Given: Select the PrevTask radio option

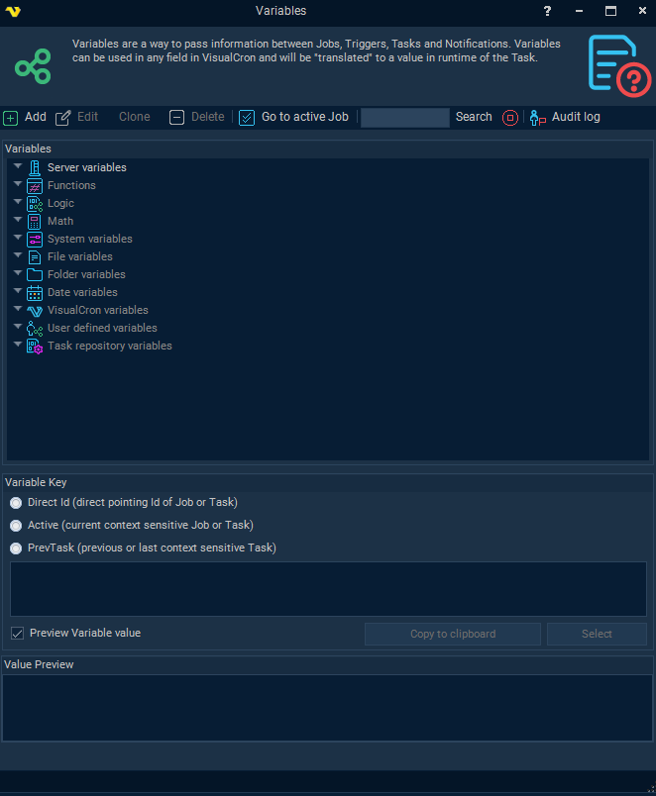Looking at the screenshot, I should coord(16,548).
